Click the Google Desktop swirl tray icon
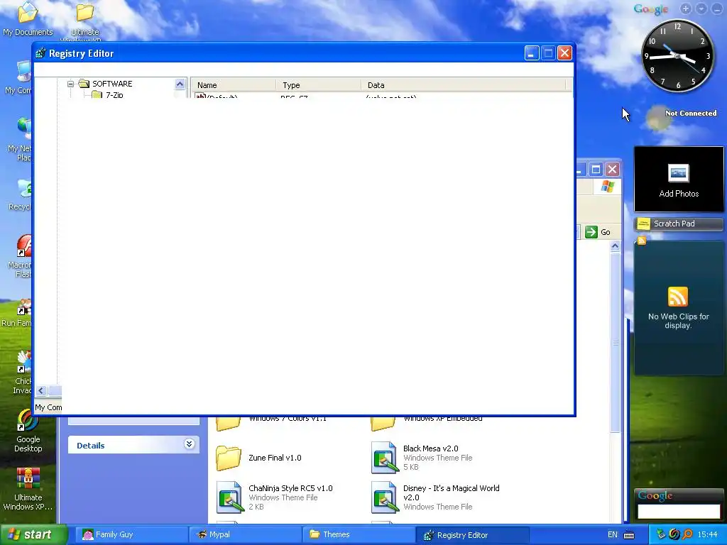Screen dimensions: 727x545 point(674,535)
